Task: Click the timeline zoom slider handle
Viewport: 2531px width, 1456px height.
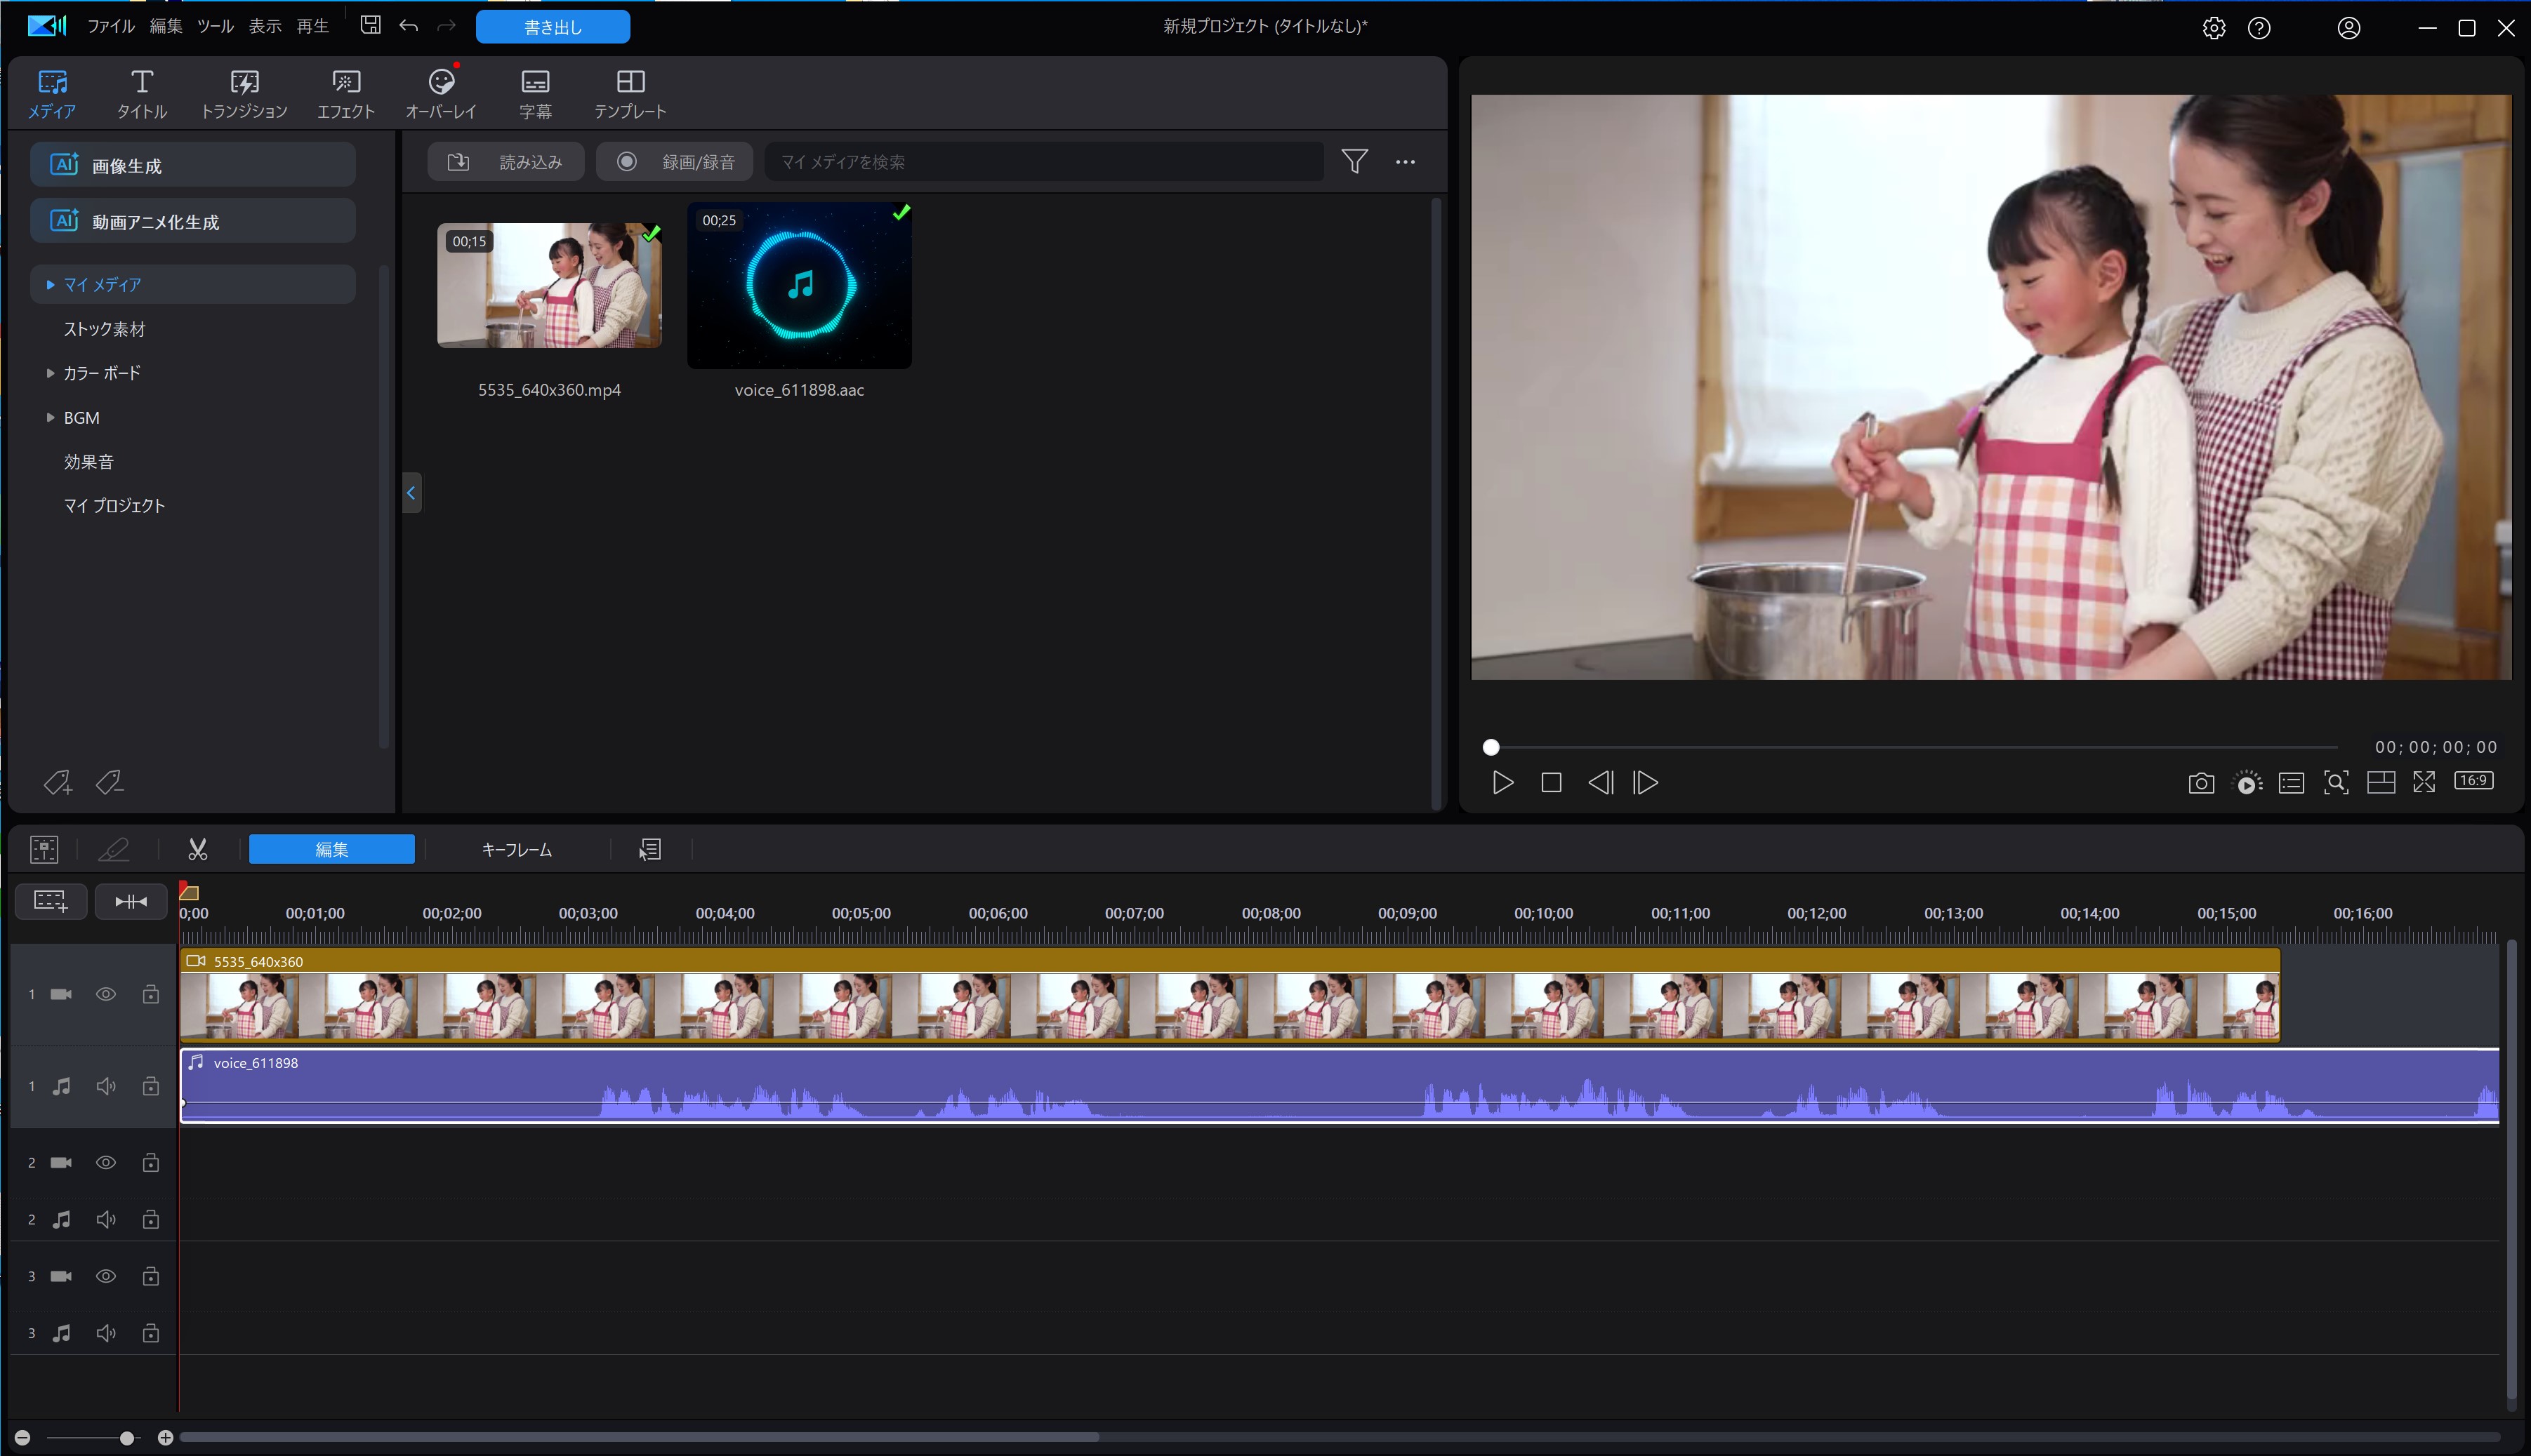Action: (x=127, y=1438)
